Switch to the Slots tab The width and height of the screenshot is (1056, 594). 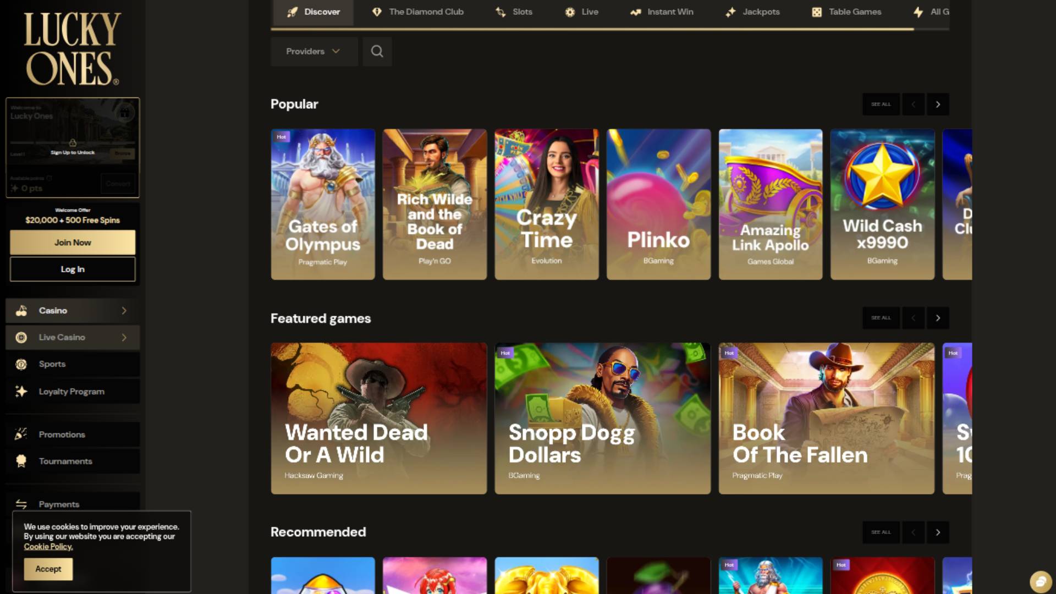[514, 12]
